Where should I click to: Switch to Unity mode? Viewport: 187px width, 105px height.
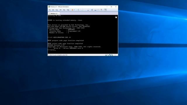pyautogui.click(x=101, y=10)
